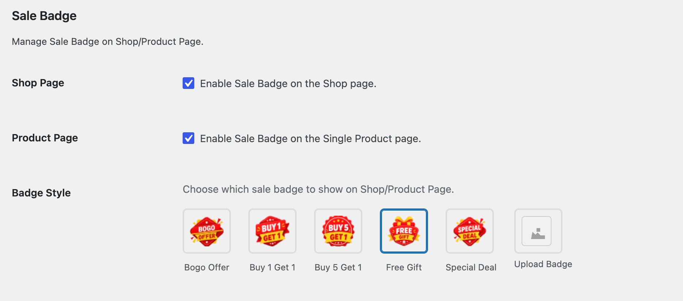The image size is (683, 301).
Task: Click the Free Gift caption
Action: 404,267
